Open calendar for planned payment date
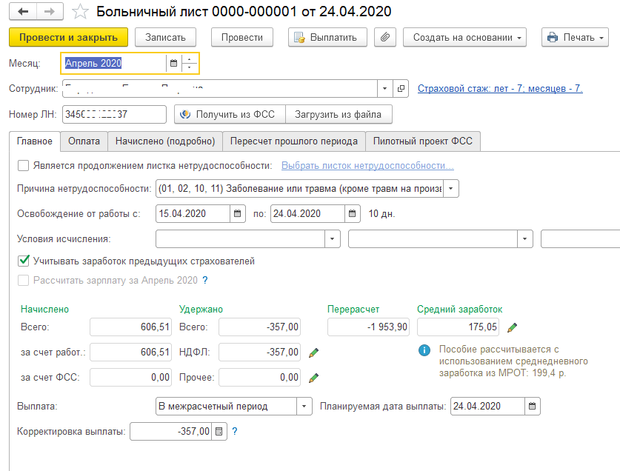The height and width of the screenshot is (471, 620). [532, 407]
